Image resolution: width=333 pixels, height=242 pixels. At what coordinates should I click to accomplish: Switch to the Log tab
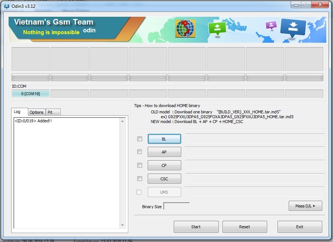tap(20, 112)
